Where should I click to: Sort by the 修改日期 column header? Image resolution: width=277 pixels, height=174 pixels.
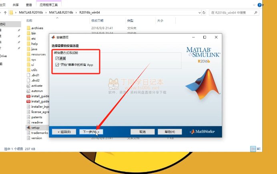click(97, 20)
